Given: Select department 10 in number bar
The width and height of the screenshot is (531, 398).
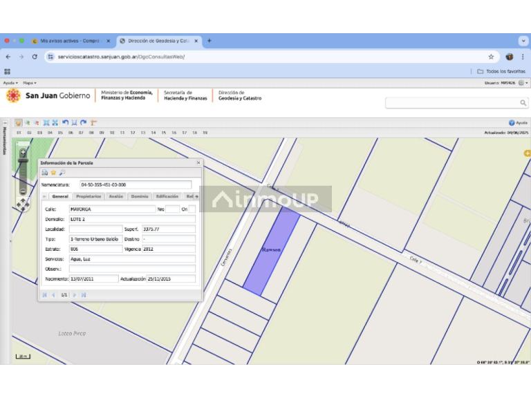Looking at the screenshot, I should [x=112, y=133].
